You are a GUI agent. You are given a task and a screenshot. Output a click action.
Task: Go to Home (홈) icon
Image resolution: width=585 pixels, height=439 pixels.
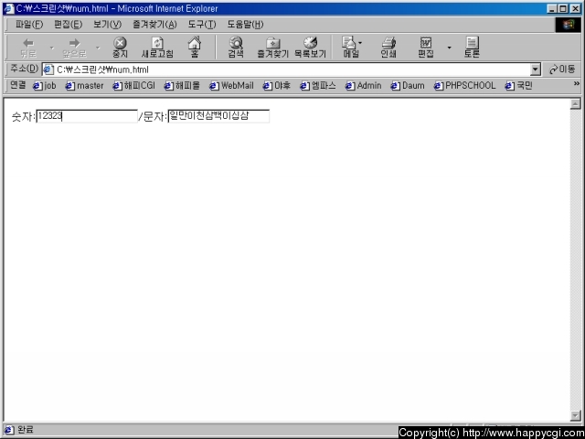click(195, 48)
